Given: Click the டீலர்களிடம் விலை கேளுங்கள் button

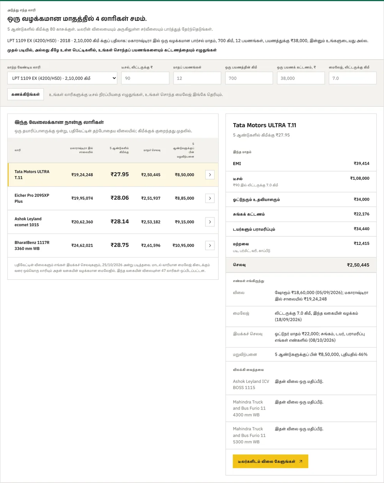Looking at the screenshot, I should click(270, 461).
